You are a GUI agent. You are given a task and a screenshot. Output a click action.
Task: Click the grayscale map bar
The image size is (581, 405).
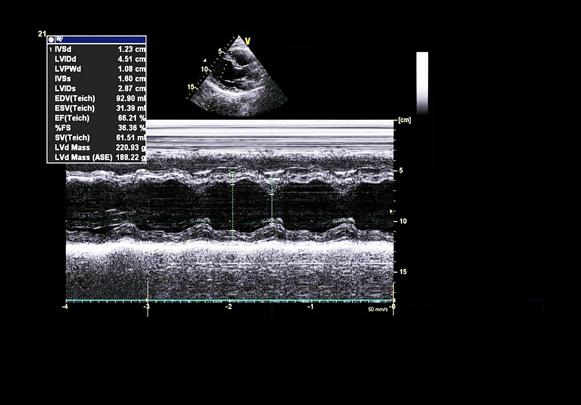(x=422, y=82)
